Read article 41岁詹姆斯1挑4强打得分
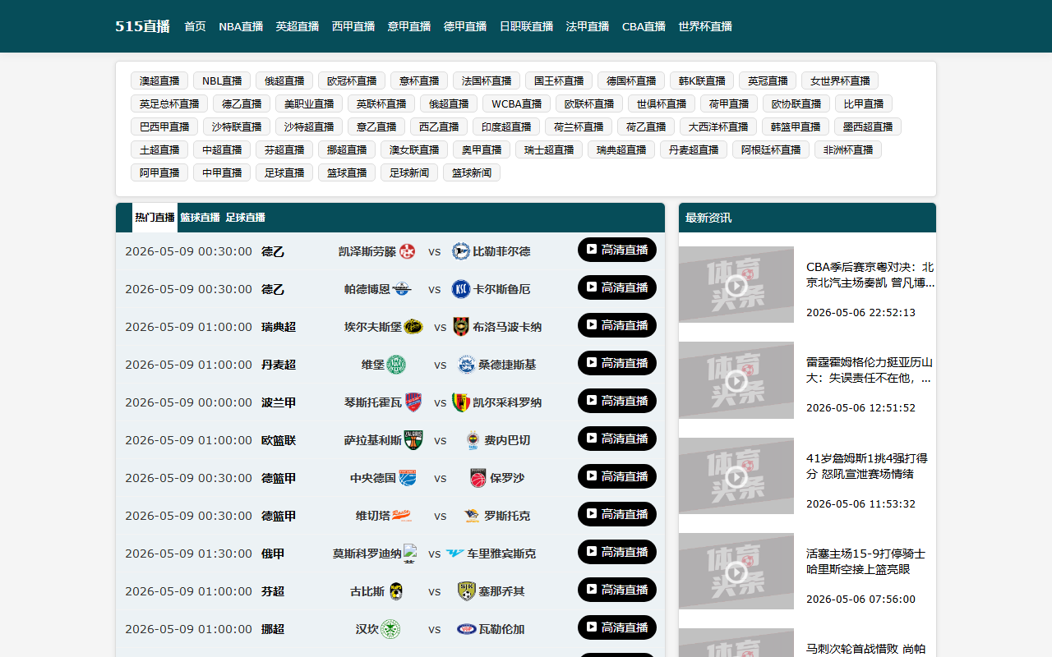Screen dimensions: 1052x657 click(867, 466)
